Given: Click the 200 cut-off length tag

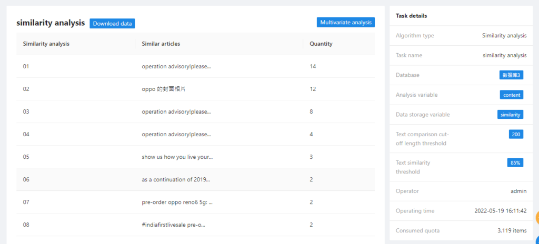Looking at the screenshot, I should tap(516, 135).
